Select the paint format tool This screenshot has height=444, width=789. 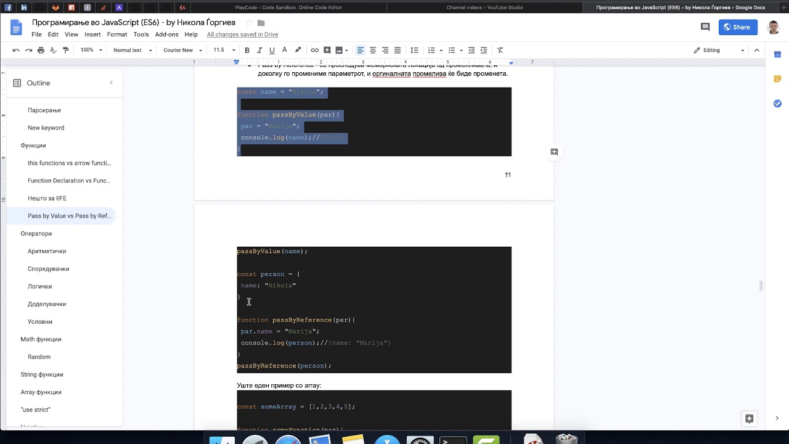66,50
